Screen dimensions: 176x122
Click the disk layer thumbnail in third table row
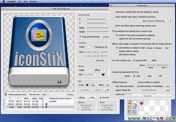46,107
